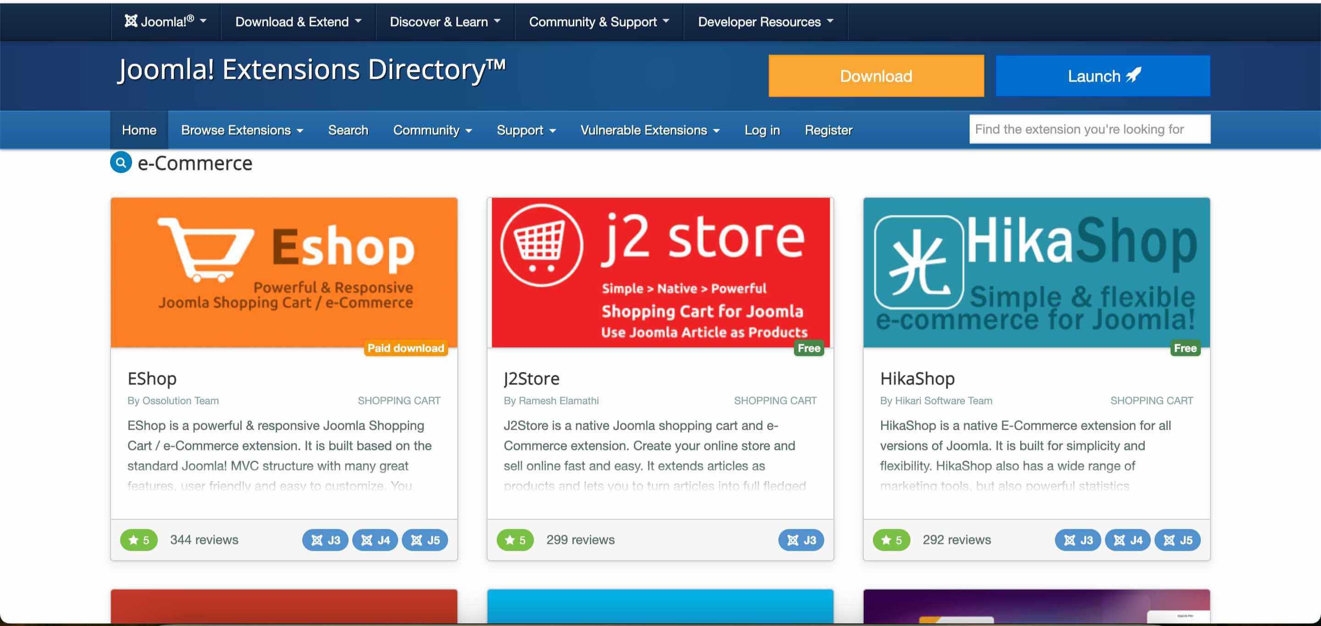The height and width of the screenshot is (626, 1321).
Task: Click SHOPPING CART category on EShop card
Action: pos(399,401)
